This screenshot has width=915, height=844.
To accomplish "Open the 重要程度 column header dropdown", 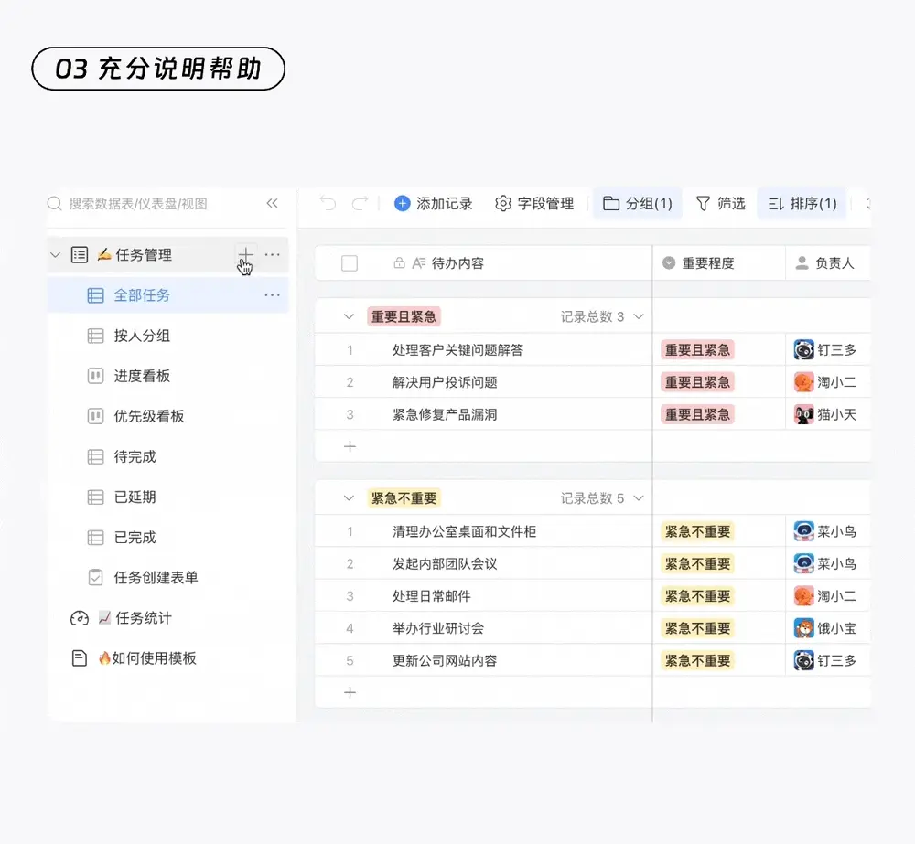I will pos(669,263).
